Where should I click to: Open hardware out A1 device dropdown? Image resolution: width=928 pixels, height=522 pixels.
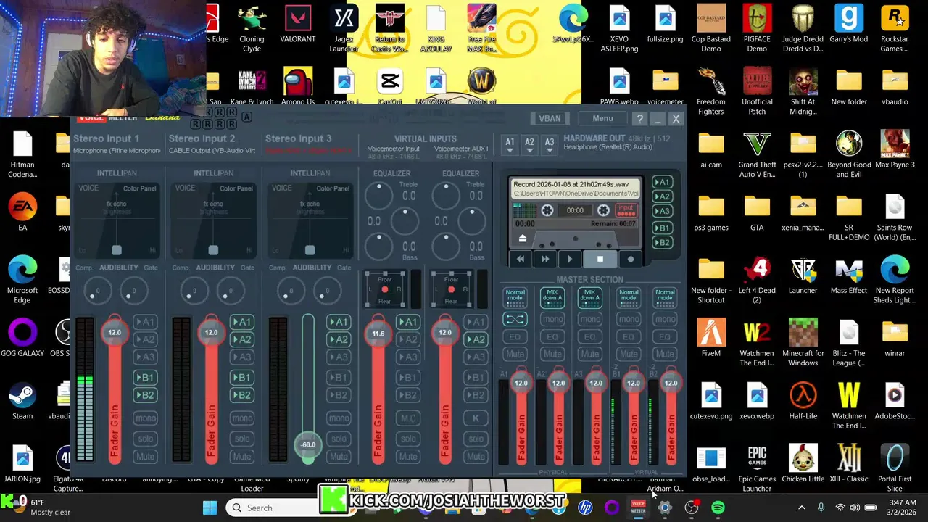click(510, 145)
